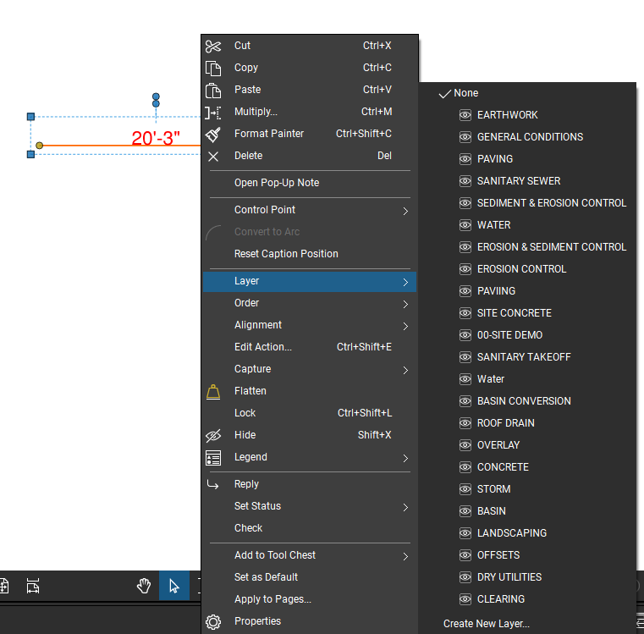Pick the 00-SITE DEMO layer name
644x634 pixels.
click(509, 335)
